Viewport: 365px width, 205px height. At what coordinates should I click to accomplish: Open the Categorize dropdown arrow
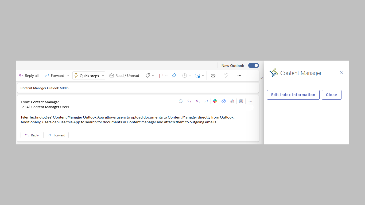[x=153, y=76]
